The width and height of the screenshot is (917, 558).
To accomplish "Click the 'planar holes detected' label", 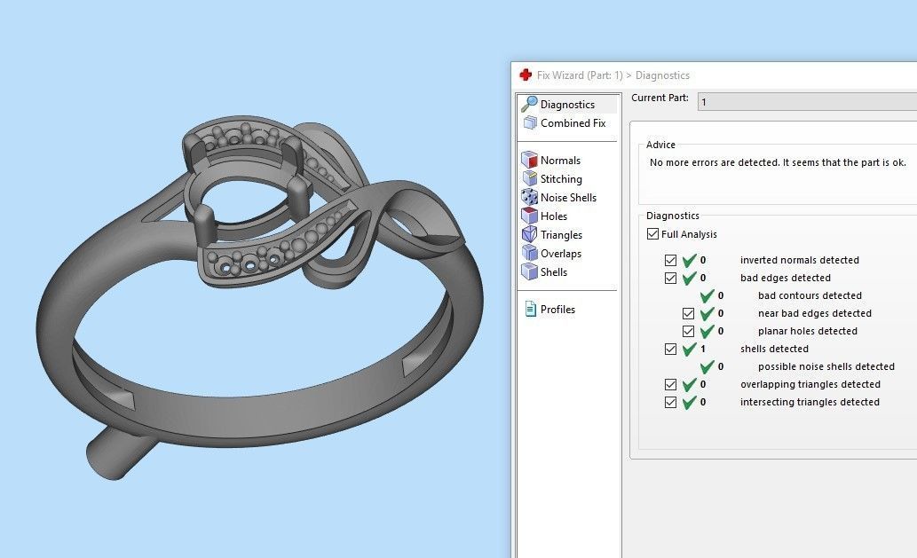I will (x=808, y=331).
